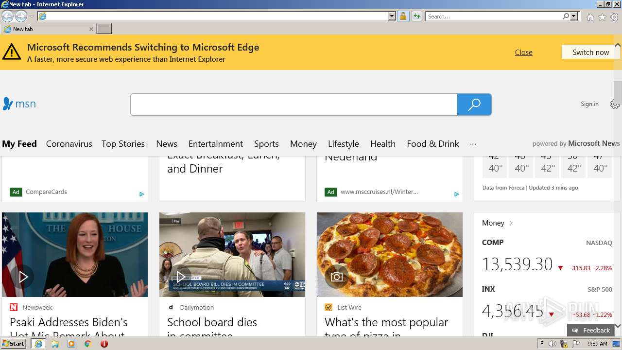The height and width of the screenshot is (350, 622).
Task: Click the magnifier icon in IE search box
Action: coord(566,16)
